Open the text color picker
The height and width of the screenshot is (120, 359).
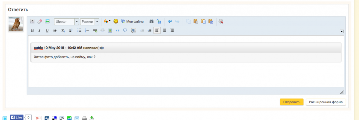click(x=107, y=22)
